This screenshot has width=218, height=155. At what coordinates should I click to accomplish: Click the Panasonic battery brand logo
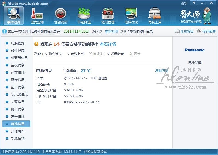pos(195,50)
